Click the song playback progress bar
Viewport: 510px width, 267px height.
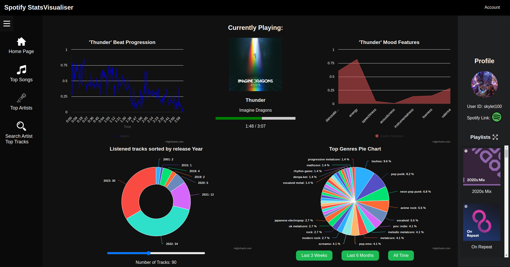click(x=256, y=118)
